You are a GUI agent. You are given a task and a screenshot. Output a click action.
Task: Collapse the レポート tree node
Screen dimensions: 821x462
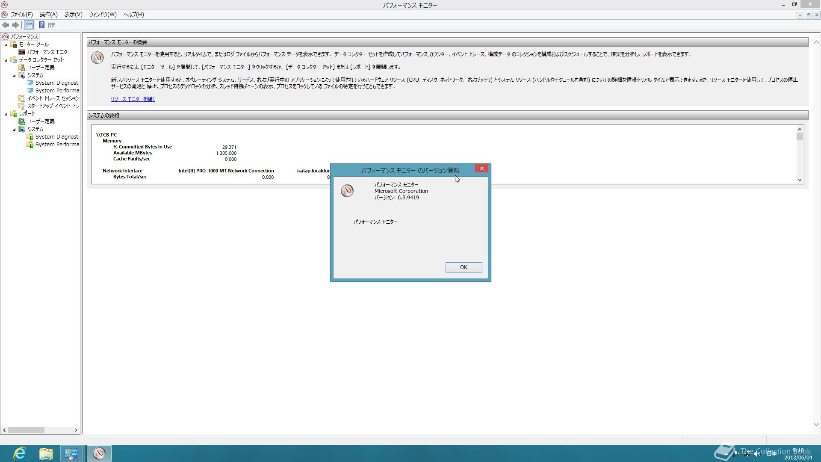click(x=6, y=114)
